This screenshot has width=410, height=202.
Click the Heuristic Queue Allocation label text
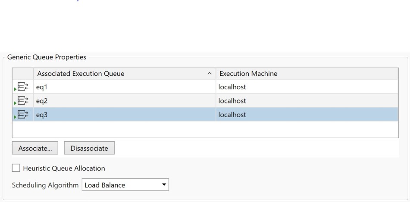pos(64,168)
